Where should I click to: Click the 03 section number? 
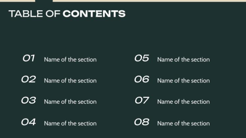pos(28,101)
